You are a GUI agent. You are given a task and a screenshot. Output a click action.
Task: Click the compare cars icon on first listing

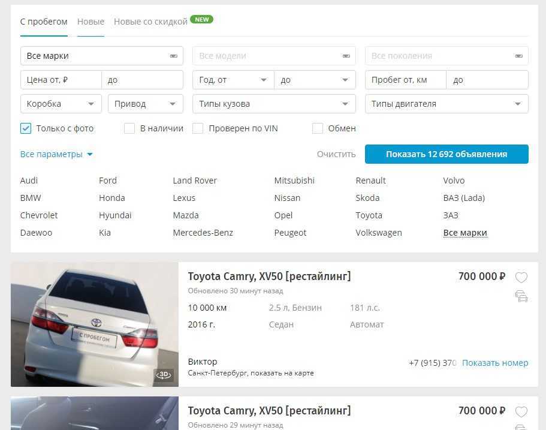pos(521,296)
